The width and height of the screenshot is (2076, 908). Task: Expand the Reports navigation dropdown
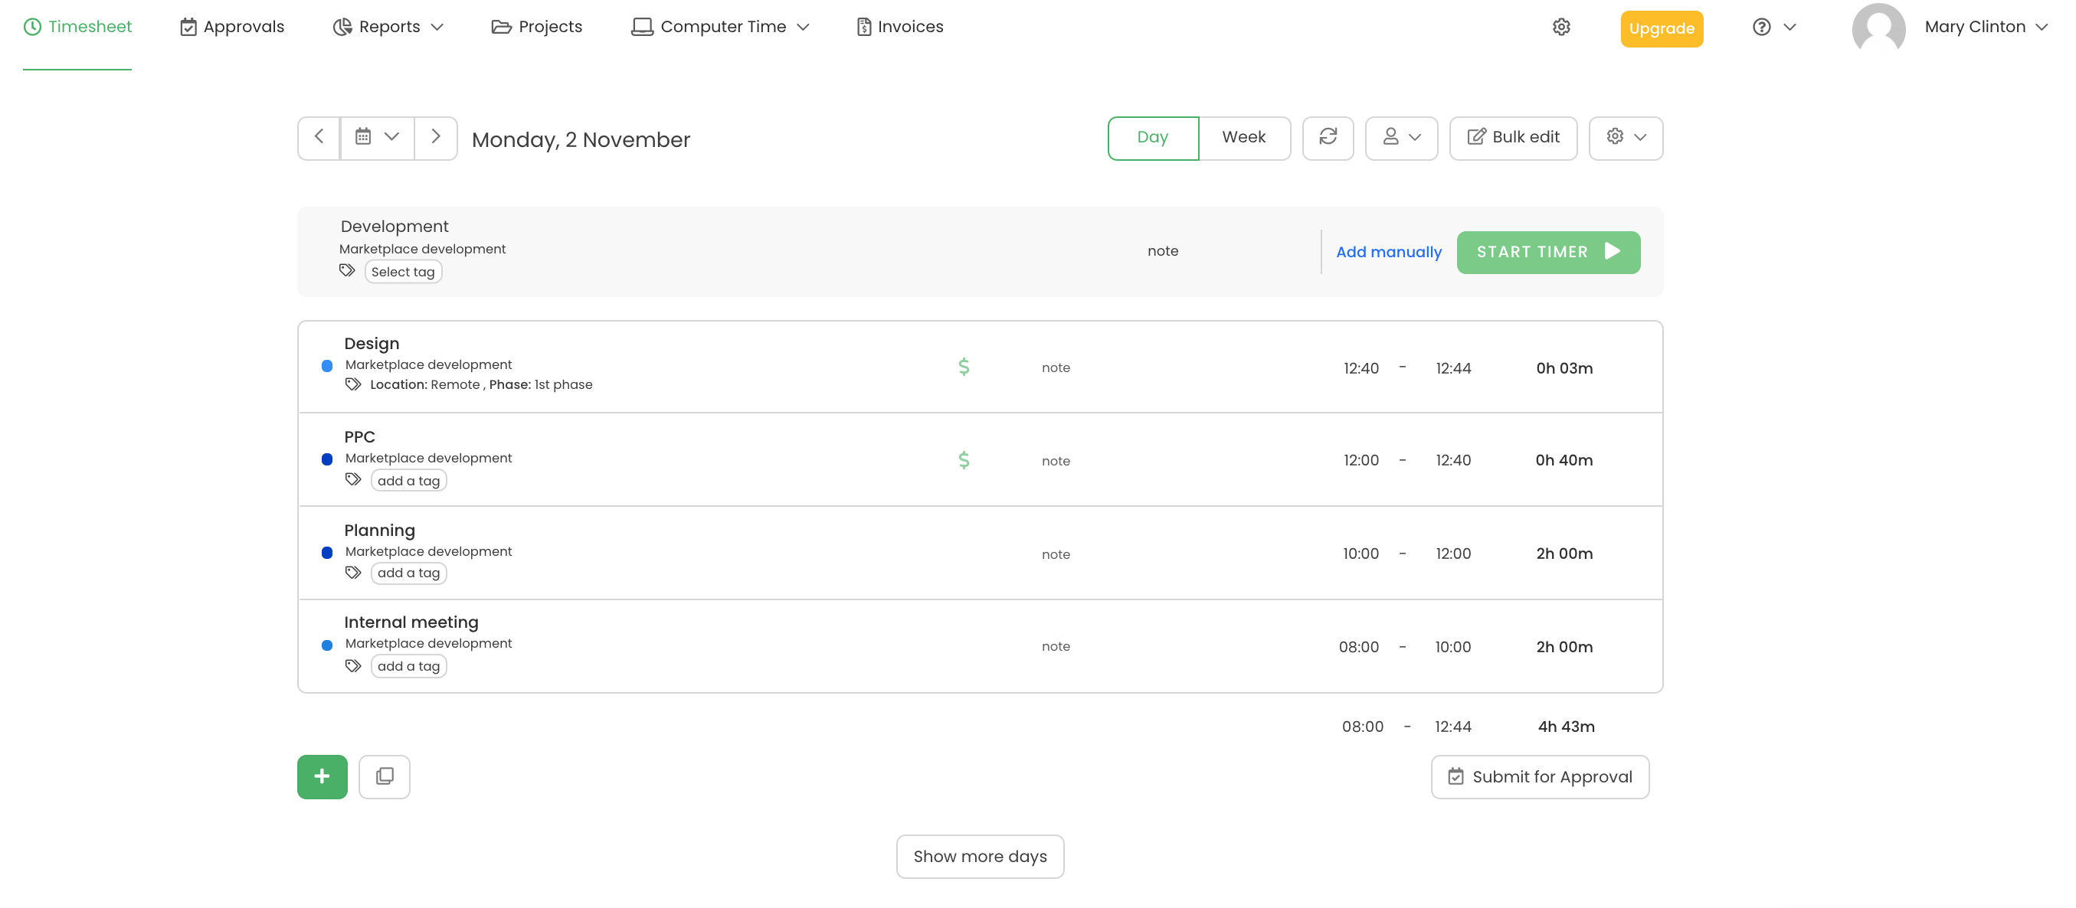tap(389, 27)
